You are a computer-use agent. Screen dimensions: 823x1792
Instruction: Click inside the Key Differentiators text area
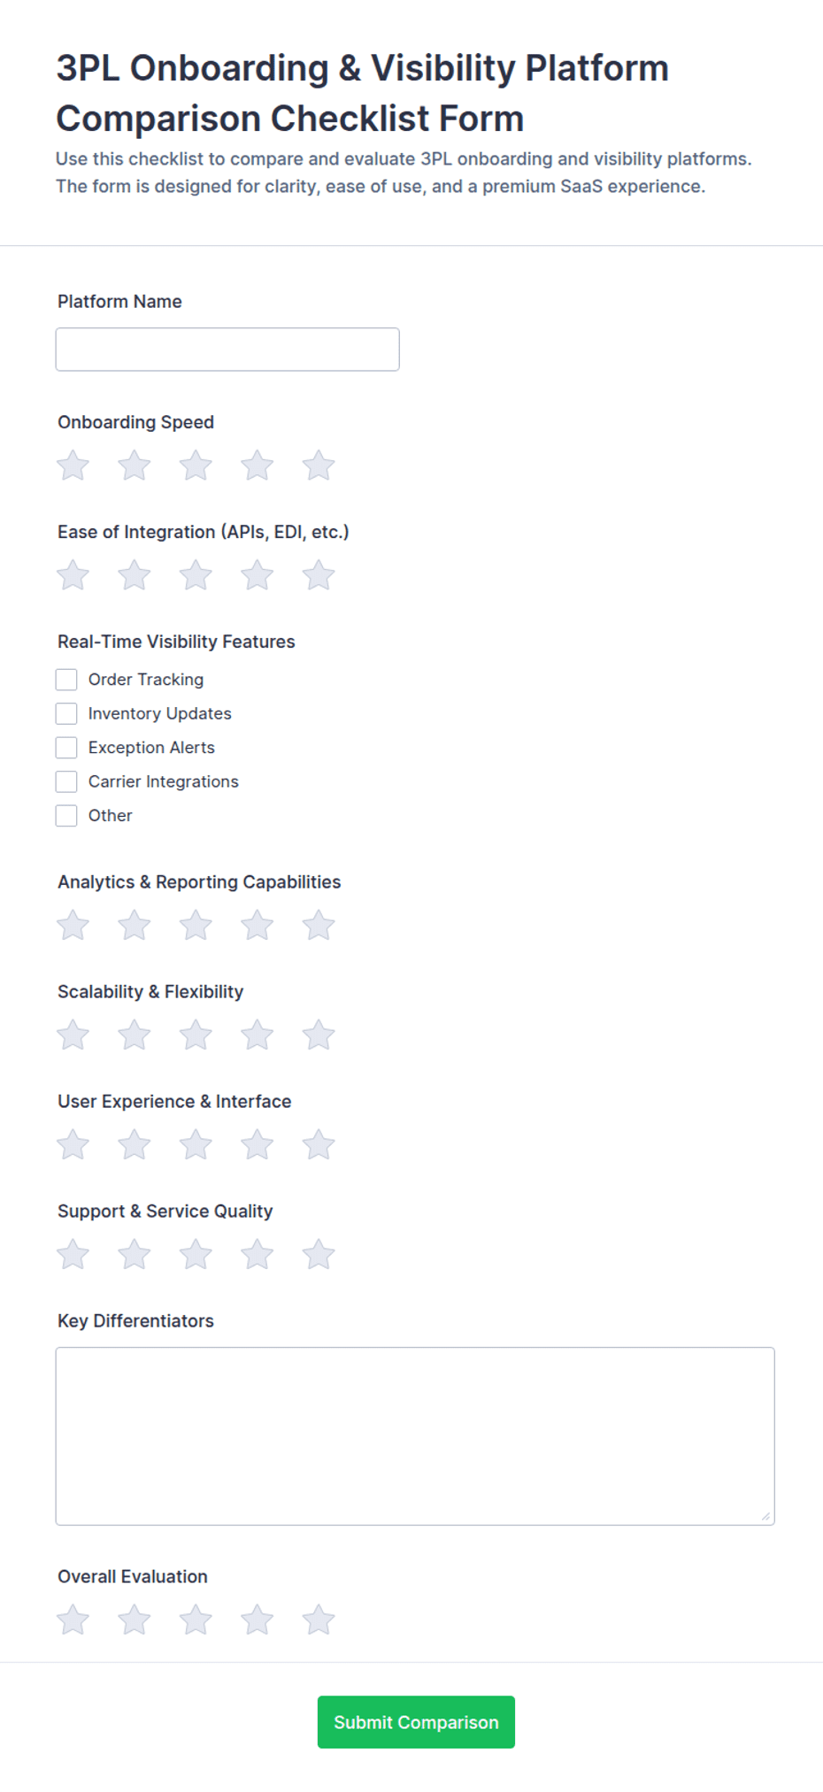point(415,1436)
